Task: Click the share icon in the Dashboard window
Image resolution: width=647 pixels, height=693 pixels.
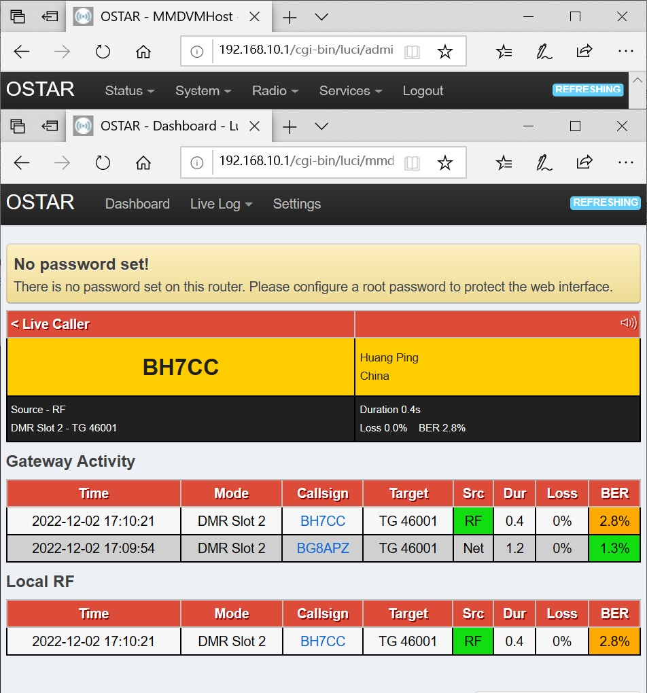Action: [x=584, y=163]
